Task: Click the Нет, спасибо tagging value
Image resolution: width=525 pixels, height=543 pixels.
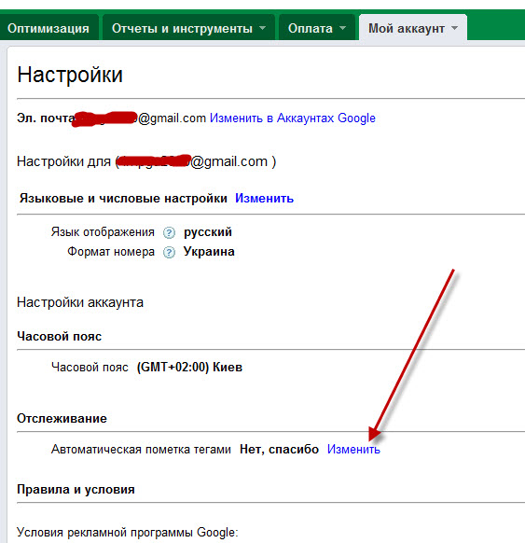Action: click(279, 449)
